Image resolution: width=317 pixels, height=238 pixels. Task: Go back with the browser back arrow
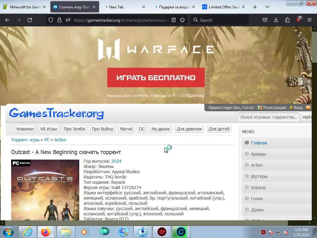click(x=7, y=20)
